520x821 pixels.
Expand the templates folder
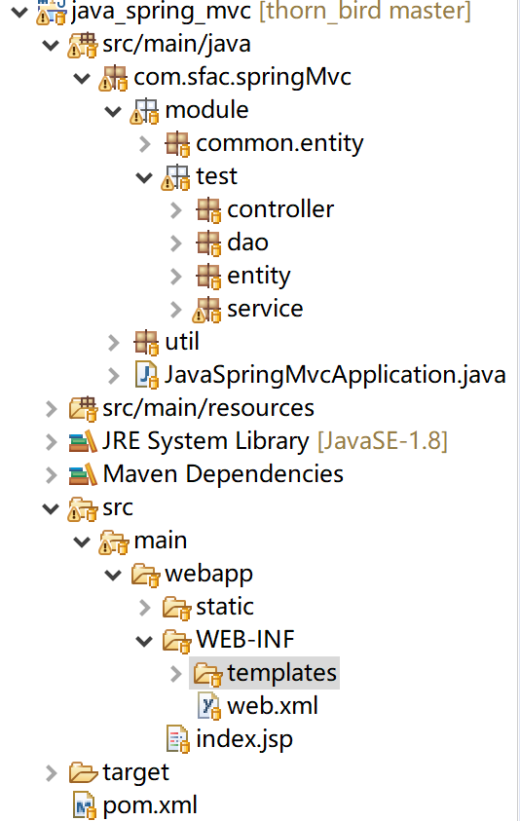(176, 673)
